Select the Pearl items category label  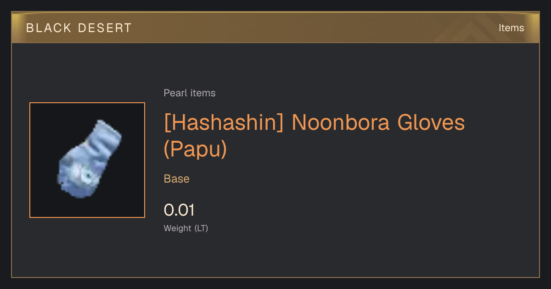click(190, 93)
